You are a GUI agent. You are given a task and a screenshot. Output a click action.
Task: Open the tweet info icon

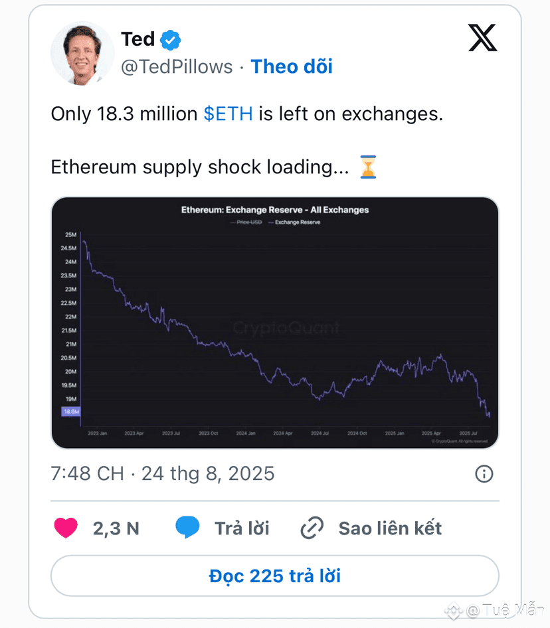click(484, 474)
